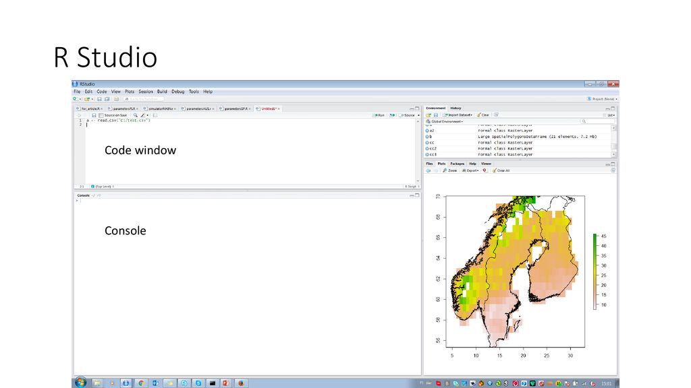Click the Remove current plot icon
The width and height of the screenshot is (691, 388).
[x=485, y=170]
